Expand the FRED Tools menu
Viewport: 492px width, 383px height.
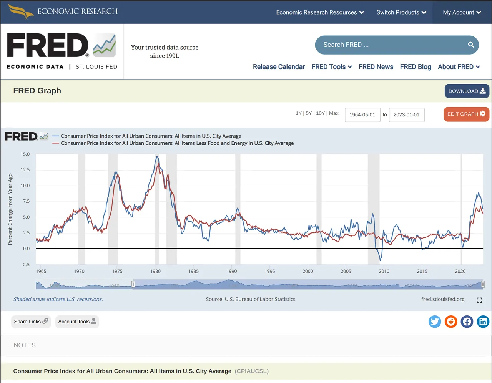(x=332, y=67)
